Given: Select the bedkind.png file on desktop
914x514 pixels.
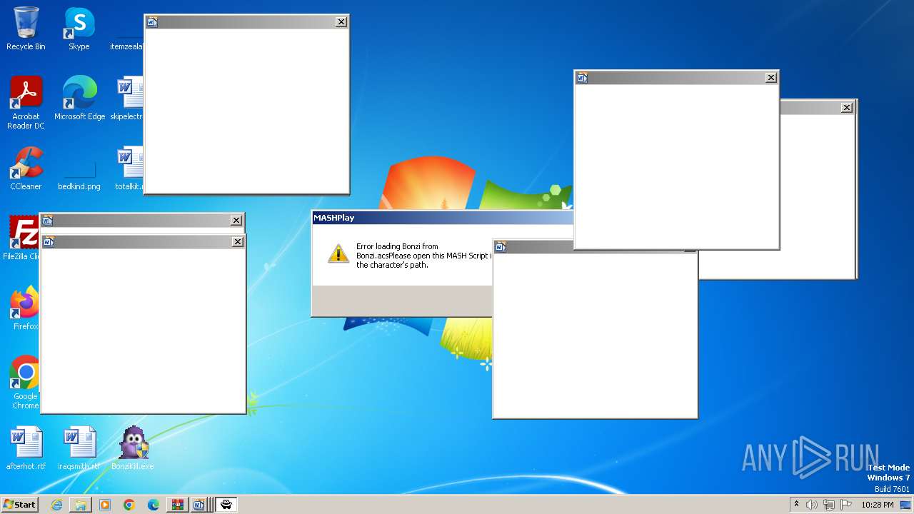Looking at the screenshot, I should click(x=79, y=175).
